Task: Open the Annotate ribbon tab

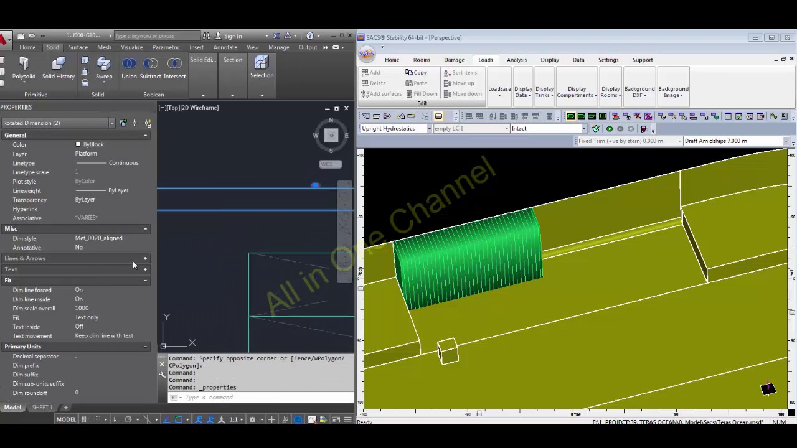Action: [225, 47]
